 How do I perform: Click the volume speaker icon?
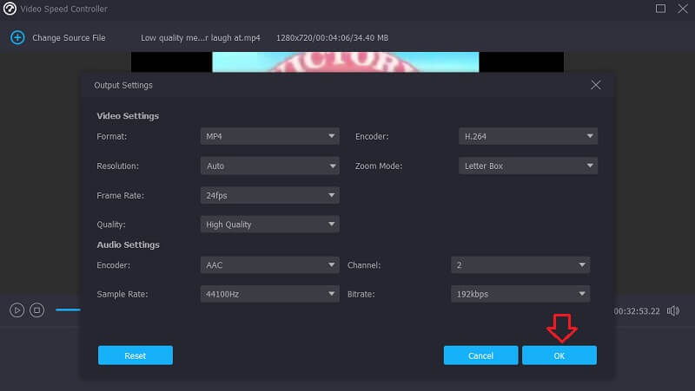point(673,310)
